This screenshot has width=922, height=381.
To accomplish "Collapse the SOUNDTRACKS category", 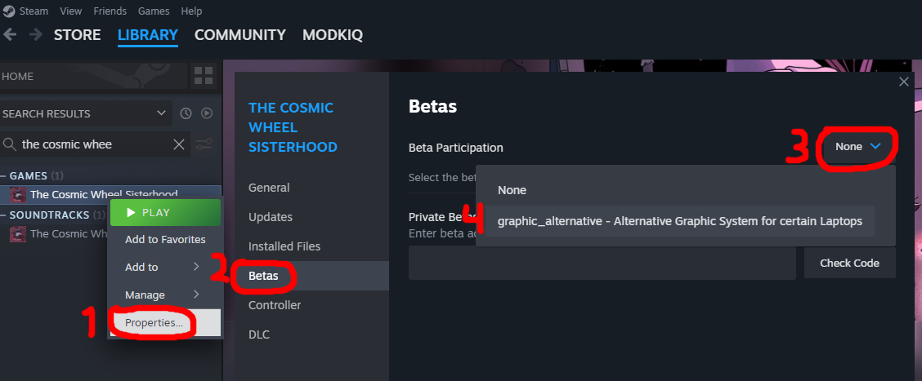I will pyautogui.click(x=4, y=215).
